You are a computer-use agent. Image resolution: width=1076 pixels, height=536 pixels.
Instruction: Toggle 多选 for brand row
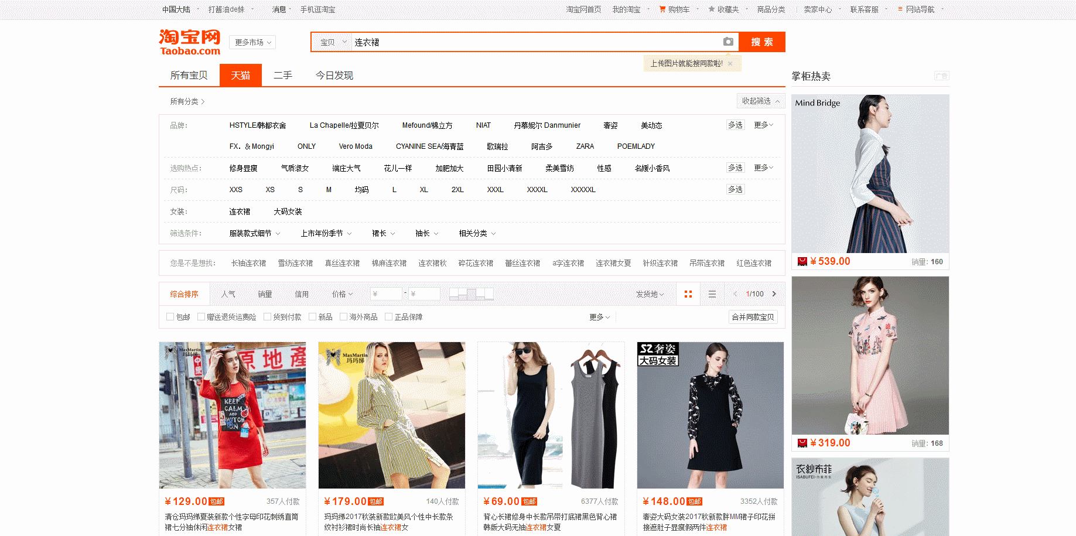pos(735,125)
